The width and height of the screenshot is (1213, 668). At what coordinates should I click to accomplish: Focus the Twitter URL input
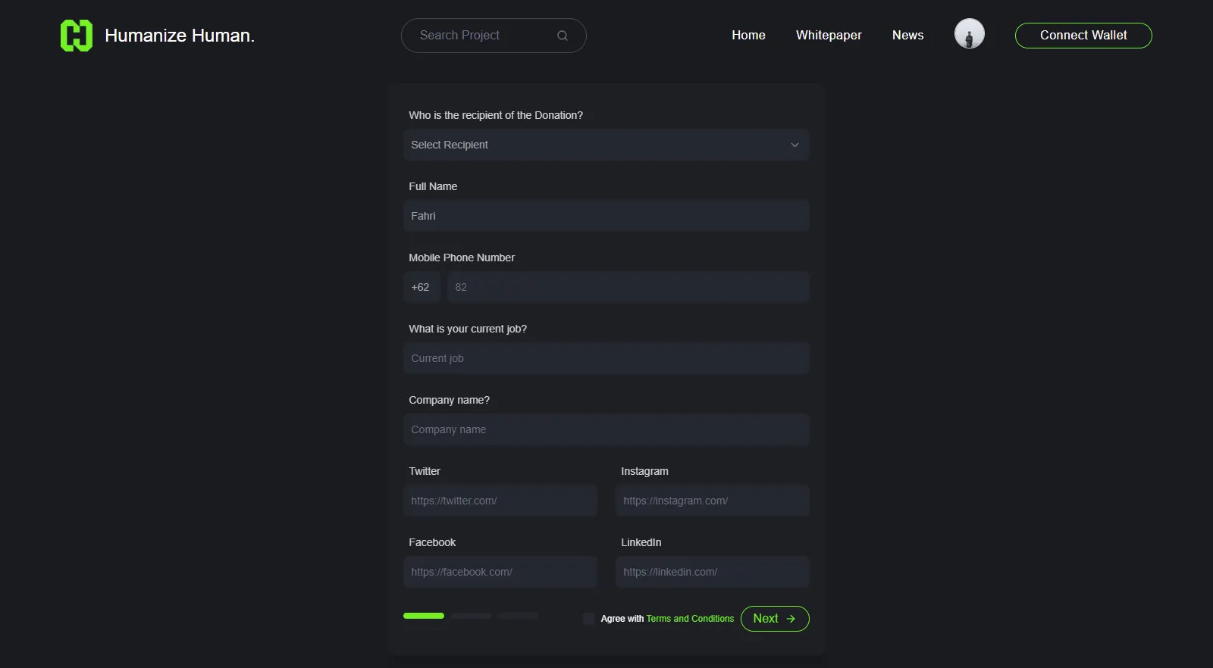click(x=500, y=501)
